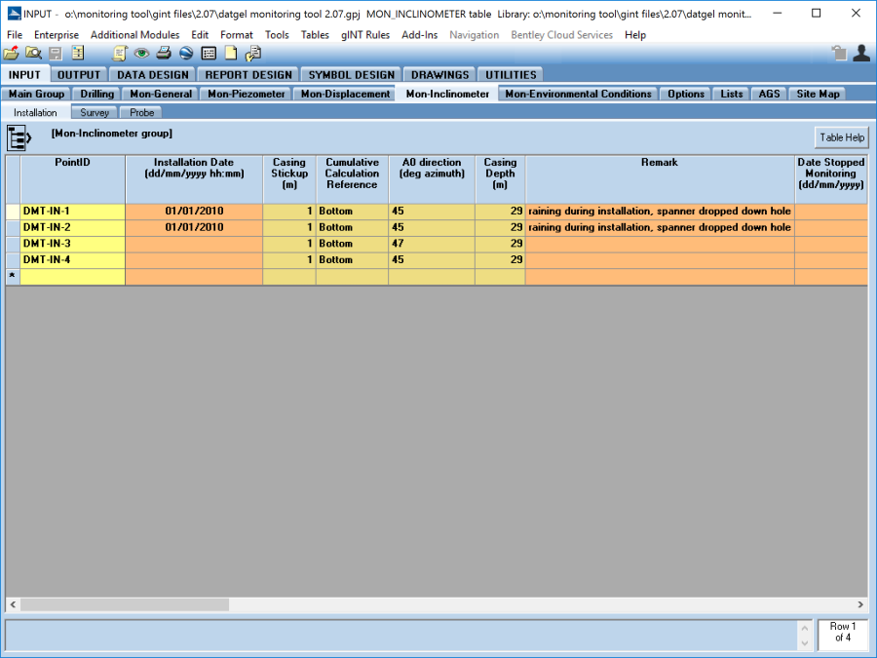Image resolution: width=877 pixels, height=658 pixels.
Task: Click the horizontal scrollbar right arrow
Action: pyautogui.click(x=860, y=605)
